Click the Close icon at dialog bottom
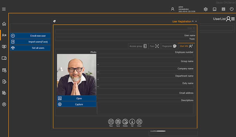The width and height of the screenshot is (236, 137). (x=139, y=122)
